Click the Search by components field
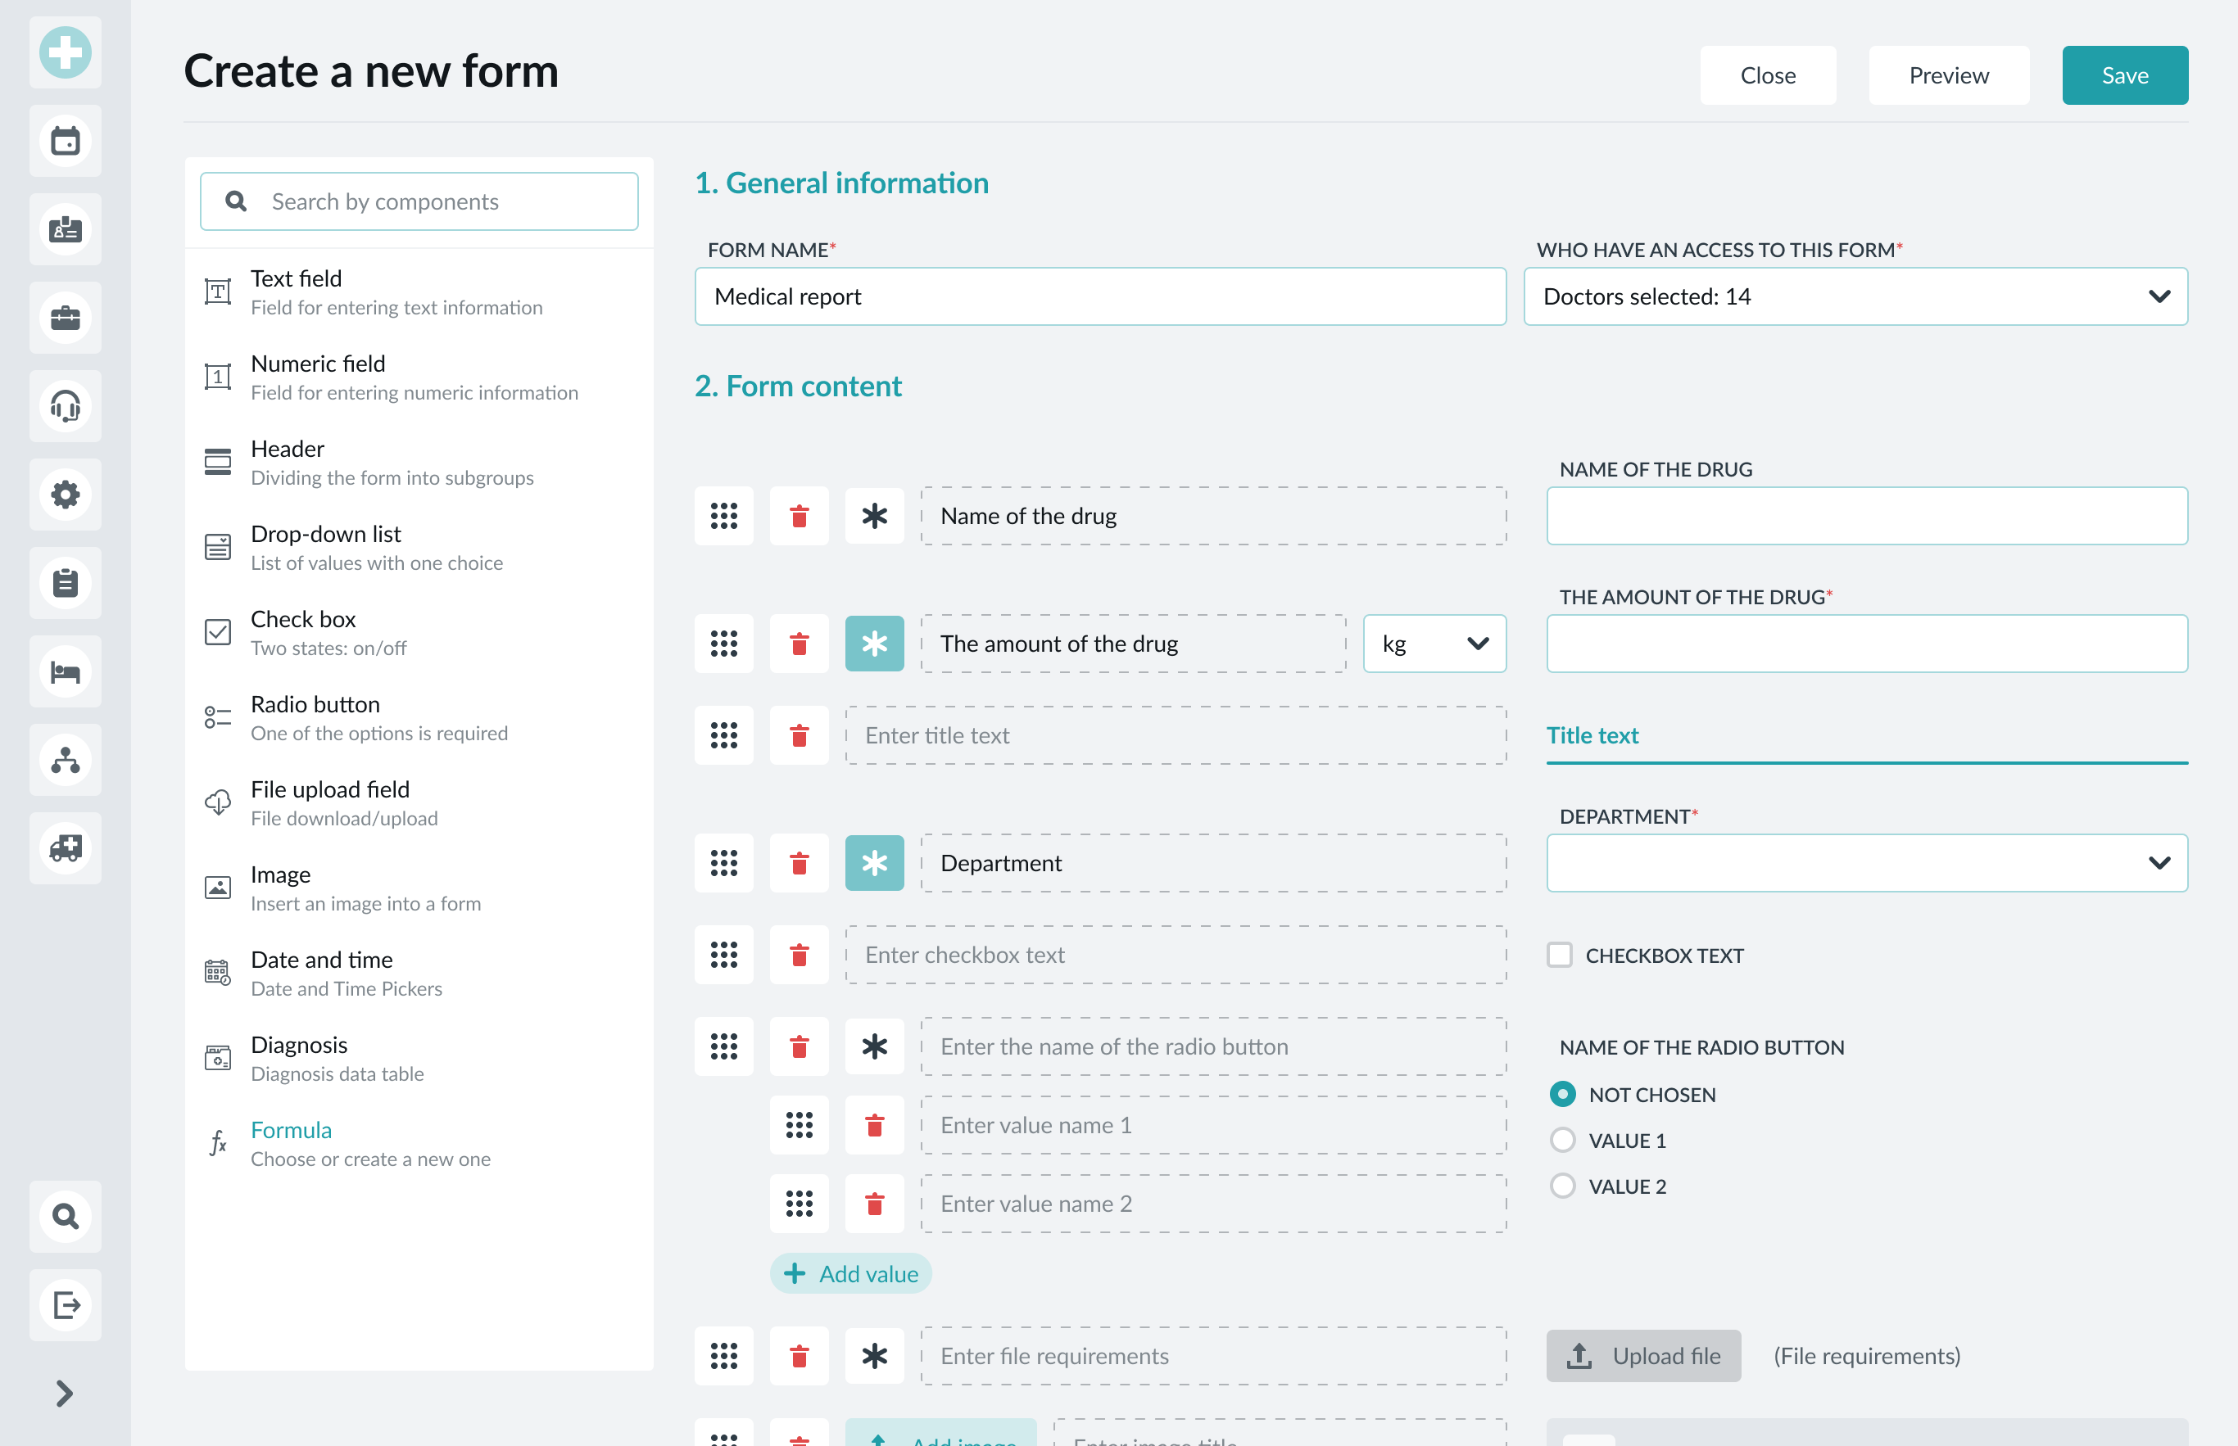The image size is (2238, 1446). [419, 201]
